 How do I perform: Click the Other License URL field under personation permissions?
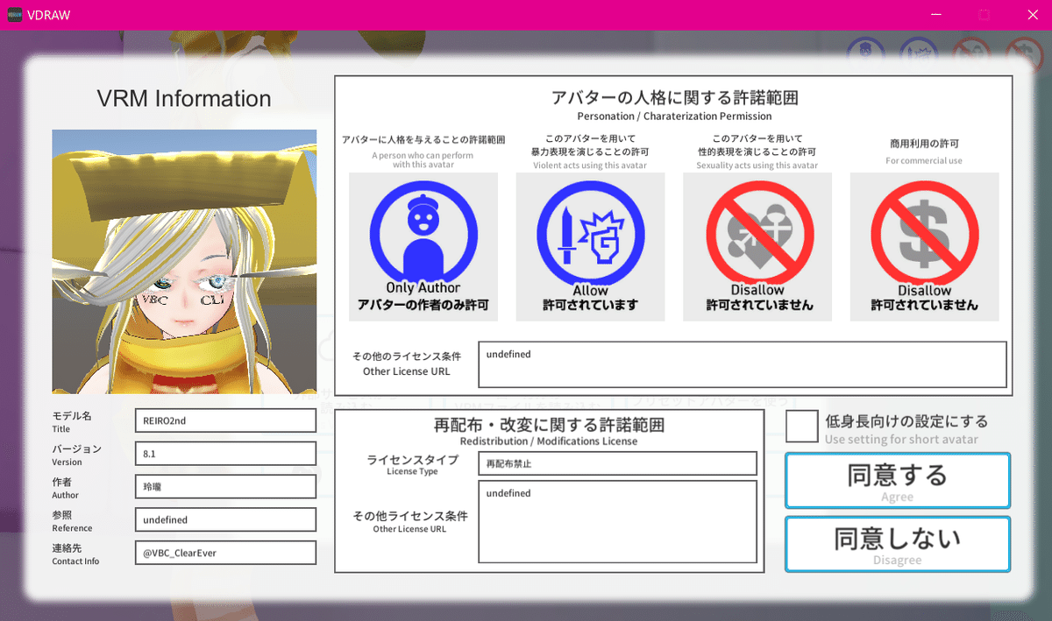click(742, 363)
